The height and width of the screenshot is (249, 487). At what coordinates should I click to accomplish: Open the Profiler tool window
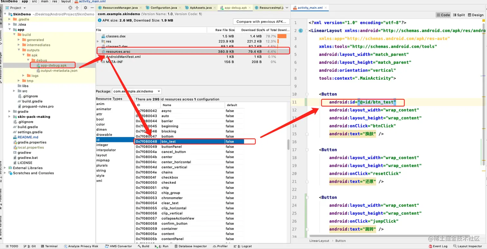(x=220, y=246)
